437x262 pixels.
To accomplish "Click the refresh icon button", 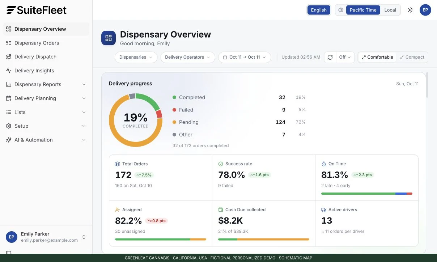I will [330, 57].
